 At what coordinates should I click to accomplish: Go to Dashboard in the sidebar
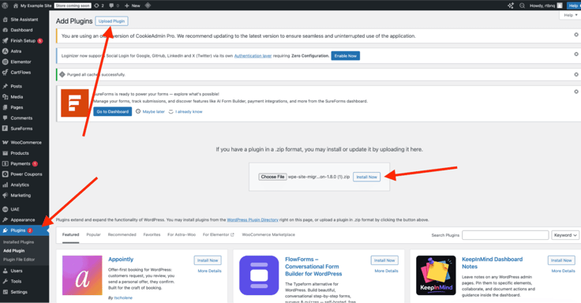click(21, 30)
